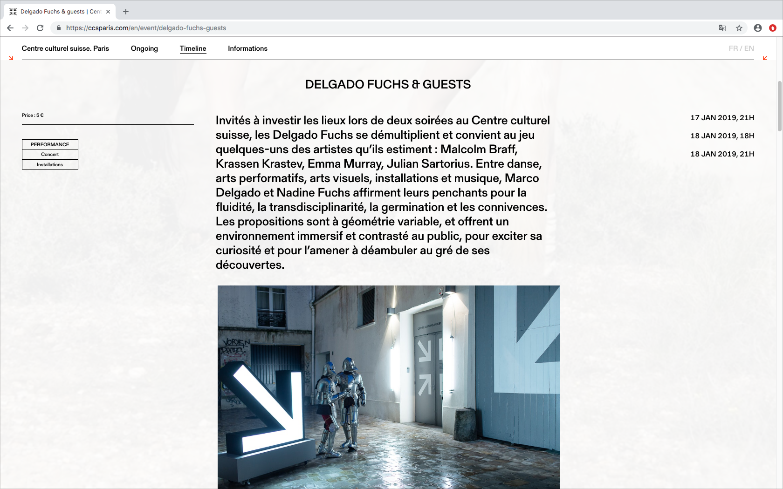
Task: Select the Concert category tag
Action: tap(50, 155)
